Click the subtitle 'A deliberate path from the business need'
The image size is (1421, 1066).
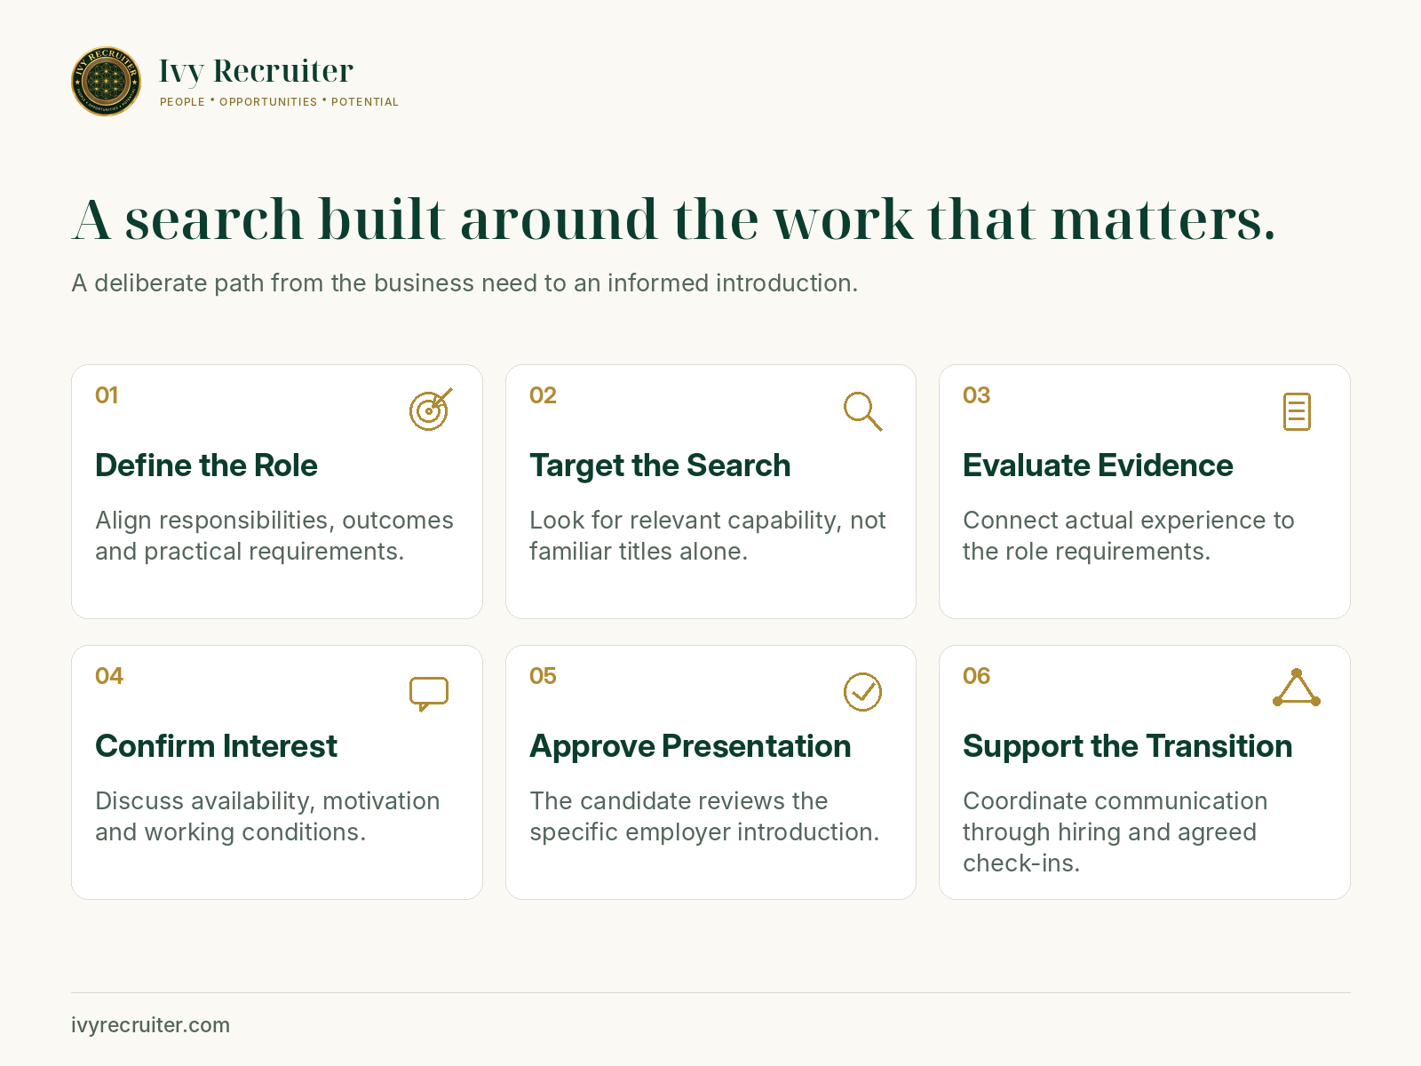click(x=464, y=283)
